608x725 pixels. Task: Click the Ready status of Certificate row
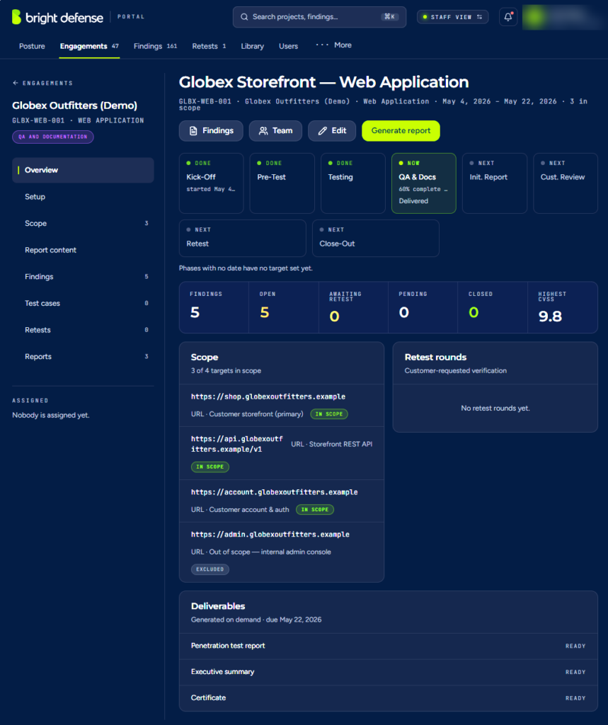point(575,698)
